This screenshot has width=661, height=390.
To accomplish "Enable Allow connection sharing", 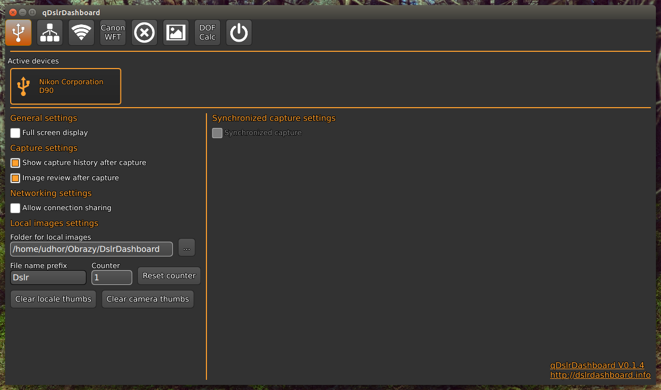I will click(15, 208).
